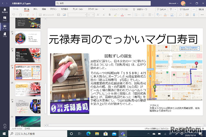
Task: Open more font options ellipsis
Action: point(129,15)
